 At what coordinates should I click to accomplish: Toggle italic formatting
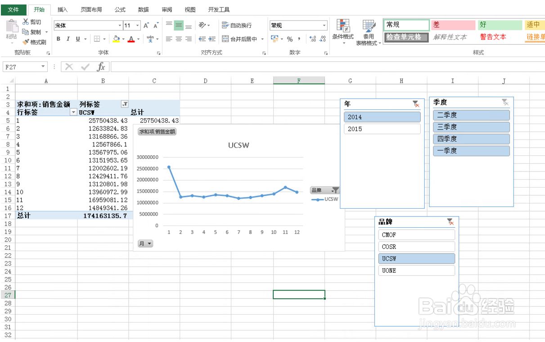pos(68,39)
